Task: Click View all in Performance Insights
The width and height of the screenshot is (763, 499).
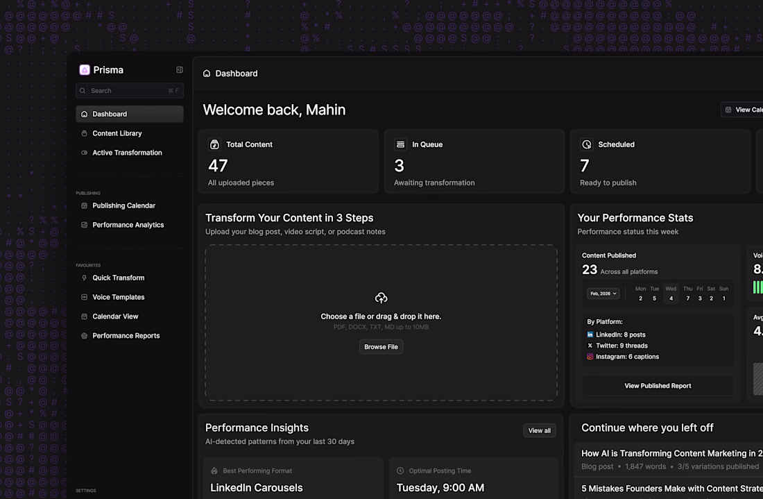Action: pos(539,431)
